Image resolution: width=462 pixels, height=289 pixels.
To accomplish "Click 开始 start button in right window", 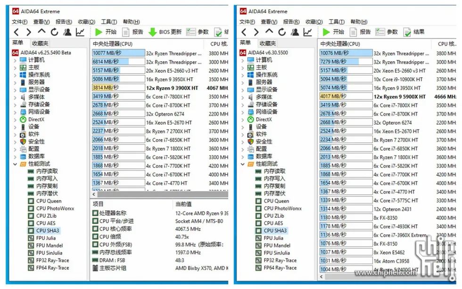I will click(x=334, y=32).
